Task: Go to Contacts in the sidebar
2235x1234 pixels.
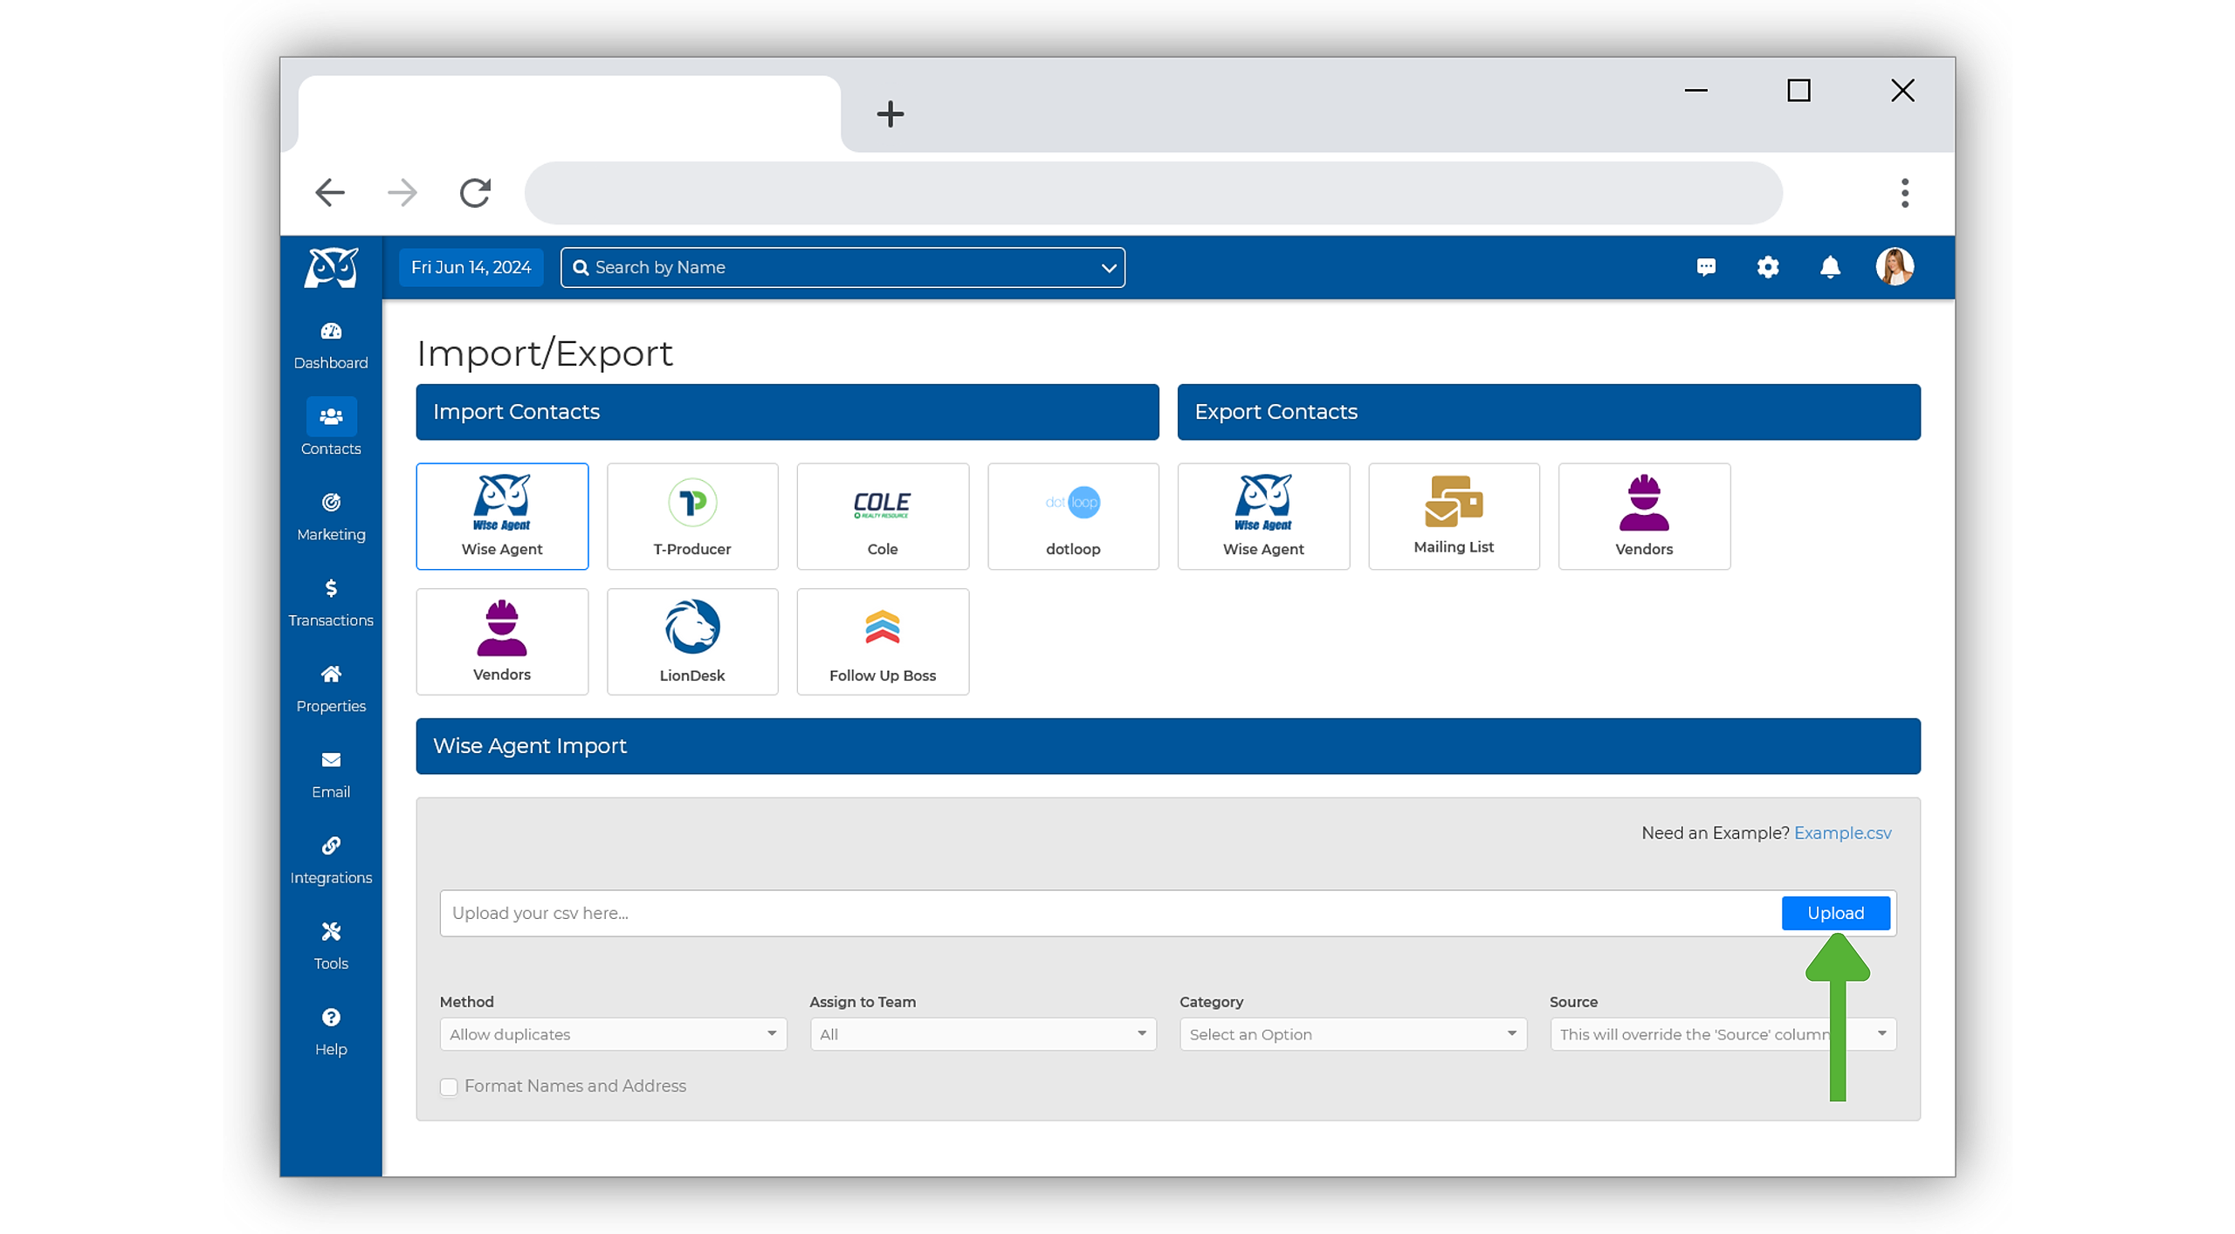Action: tap(331, 428)
